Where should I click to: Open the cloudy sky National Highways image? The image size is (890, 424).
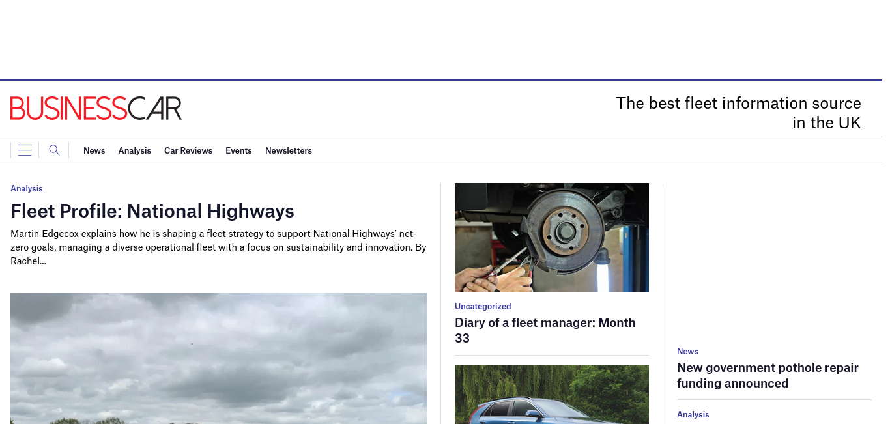point(218,358)
